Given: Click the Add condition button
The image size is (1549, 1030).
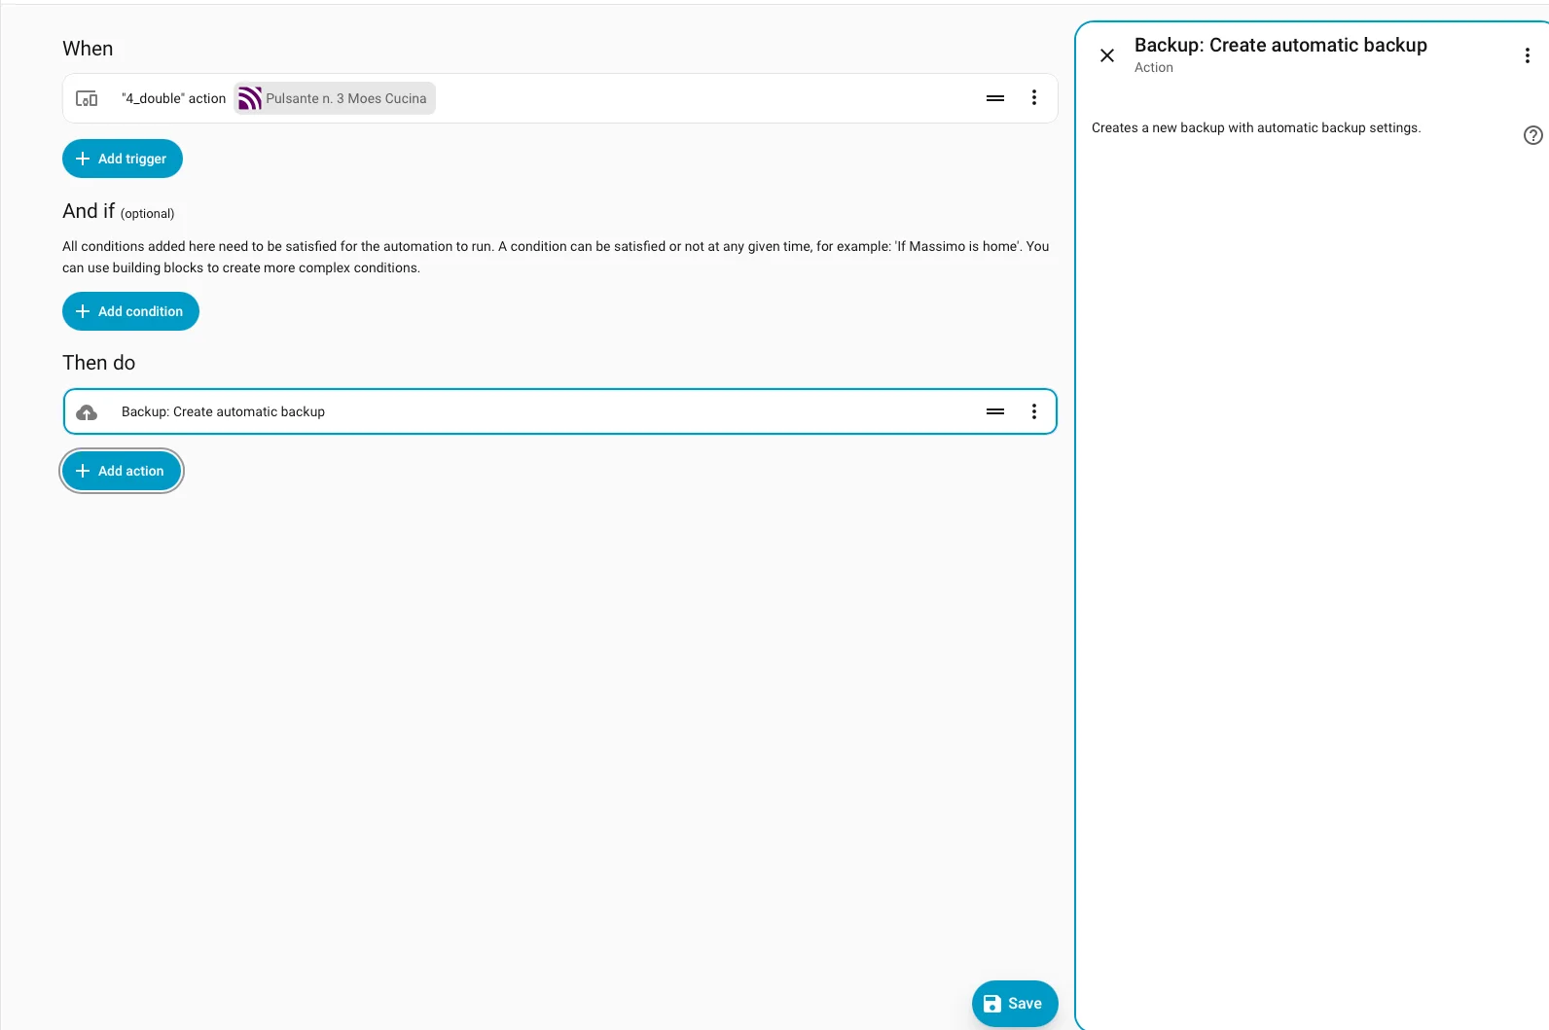Looking at the screenshot, I should (130, 311).
